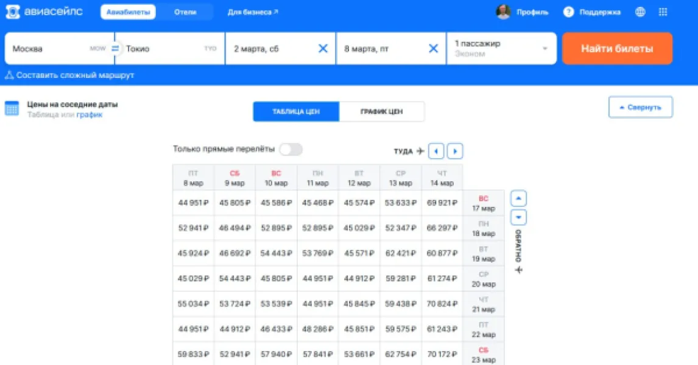Show earlier return dates (up arrow)
698x365 pixels.
click(518, 198)
